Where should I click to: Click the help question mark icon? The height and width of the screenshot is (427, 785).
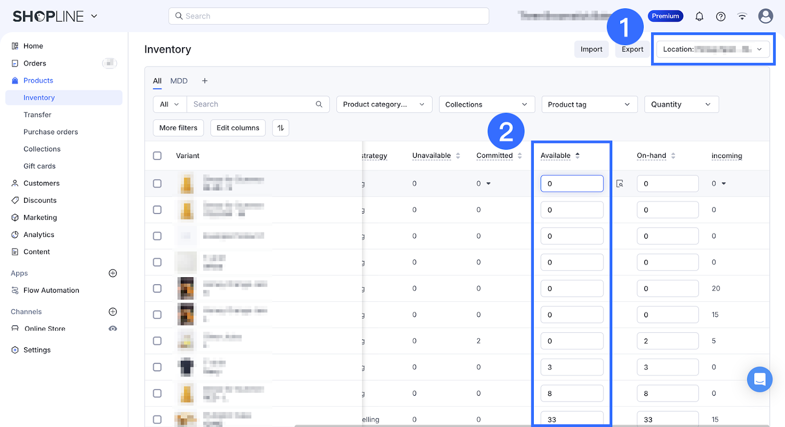point(720,16)
